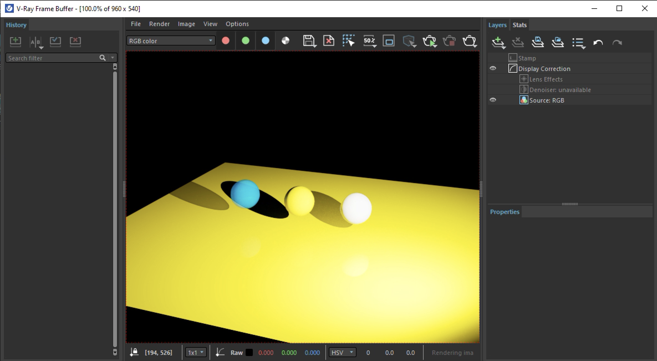This screenshot has height=361, width=657.
Task: Select the Lens Effects layer
Action: pyautogui.click(x=546, y=79)
